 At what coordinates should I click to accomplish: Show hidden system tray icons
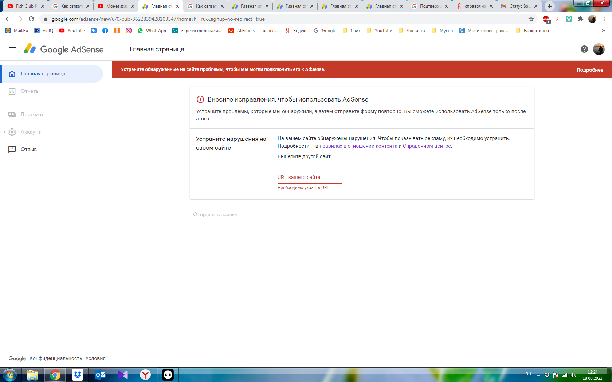pos(538,375)
